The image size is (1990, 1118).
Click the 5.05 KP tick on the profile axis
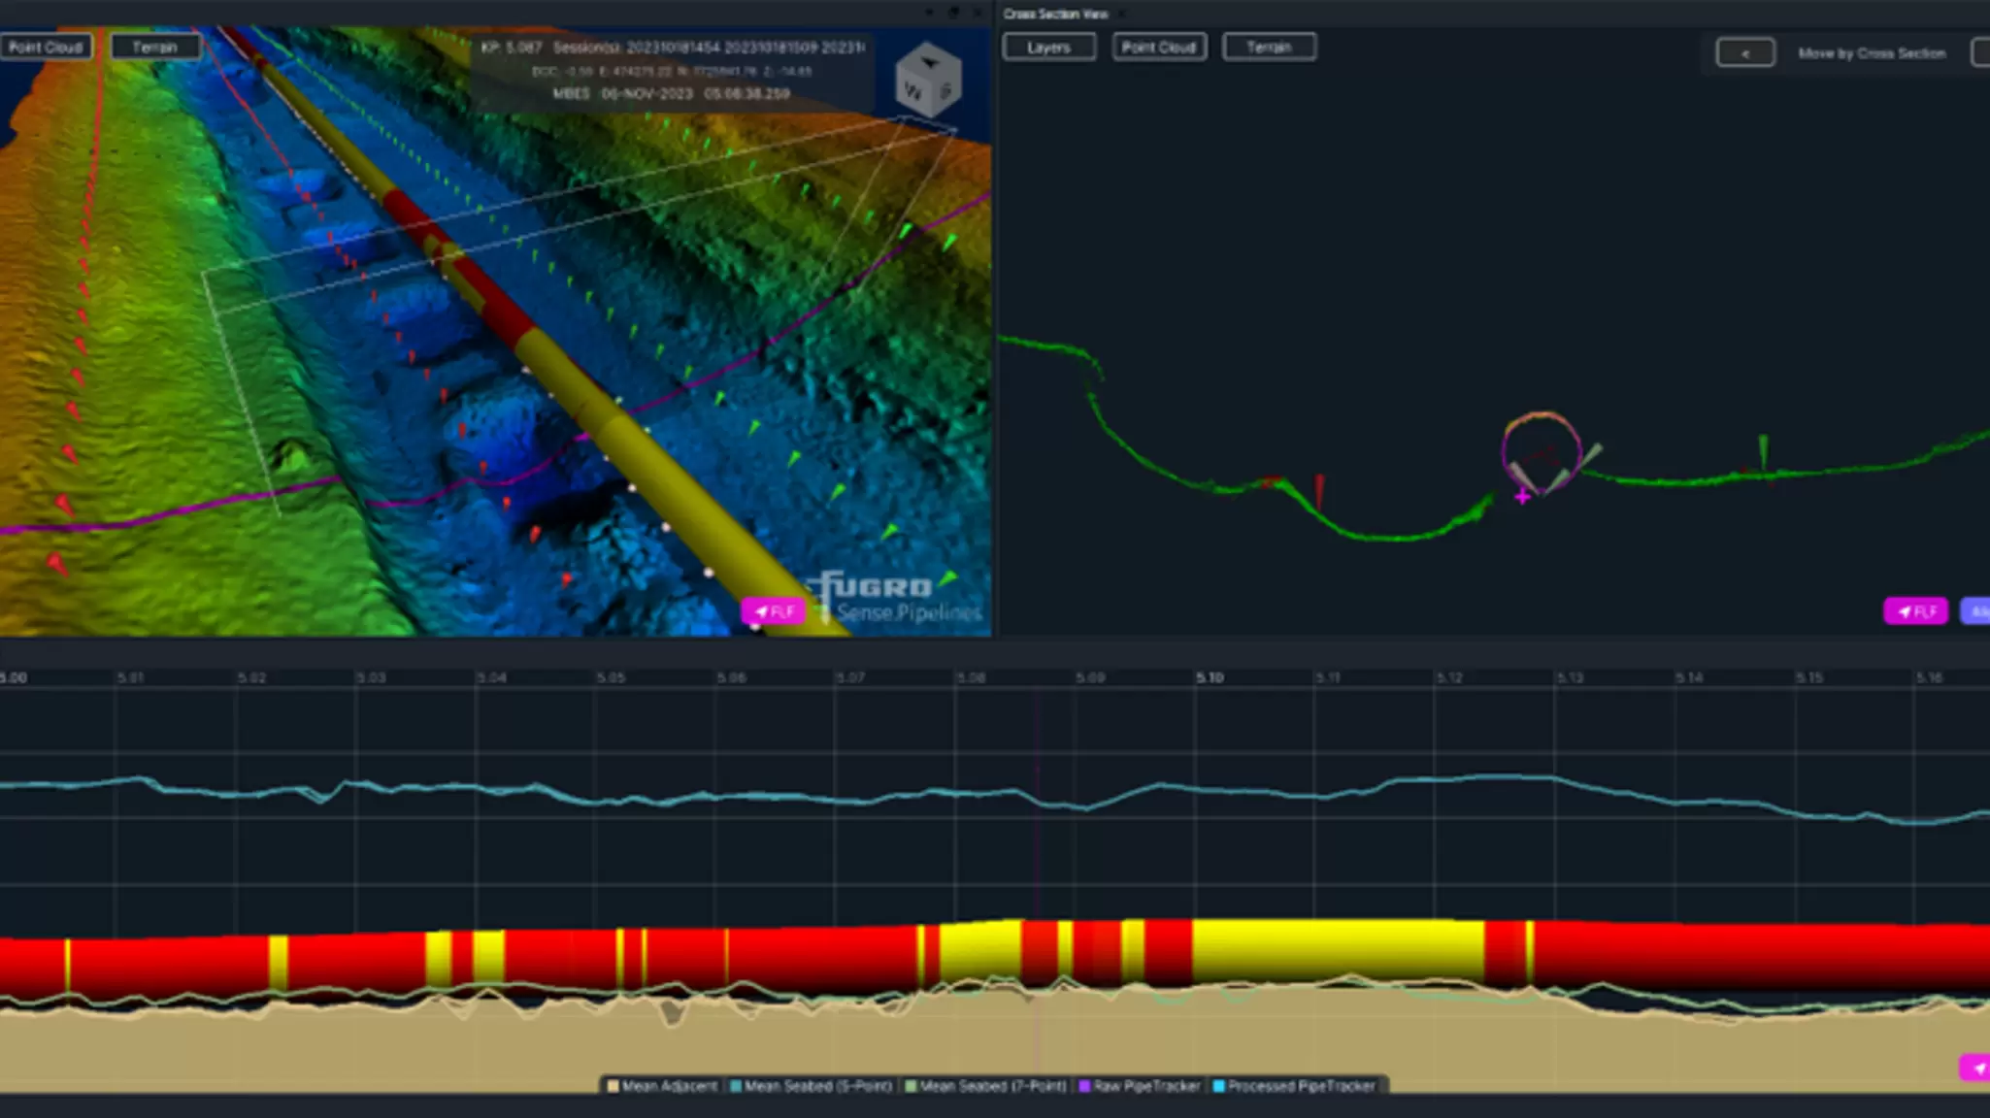[x=611, y=677]
